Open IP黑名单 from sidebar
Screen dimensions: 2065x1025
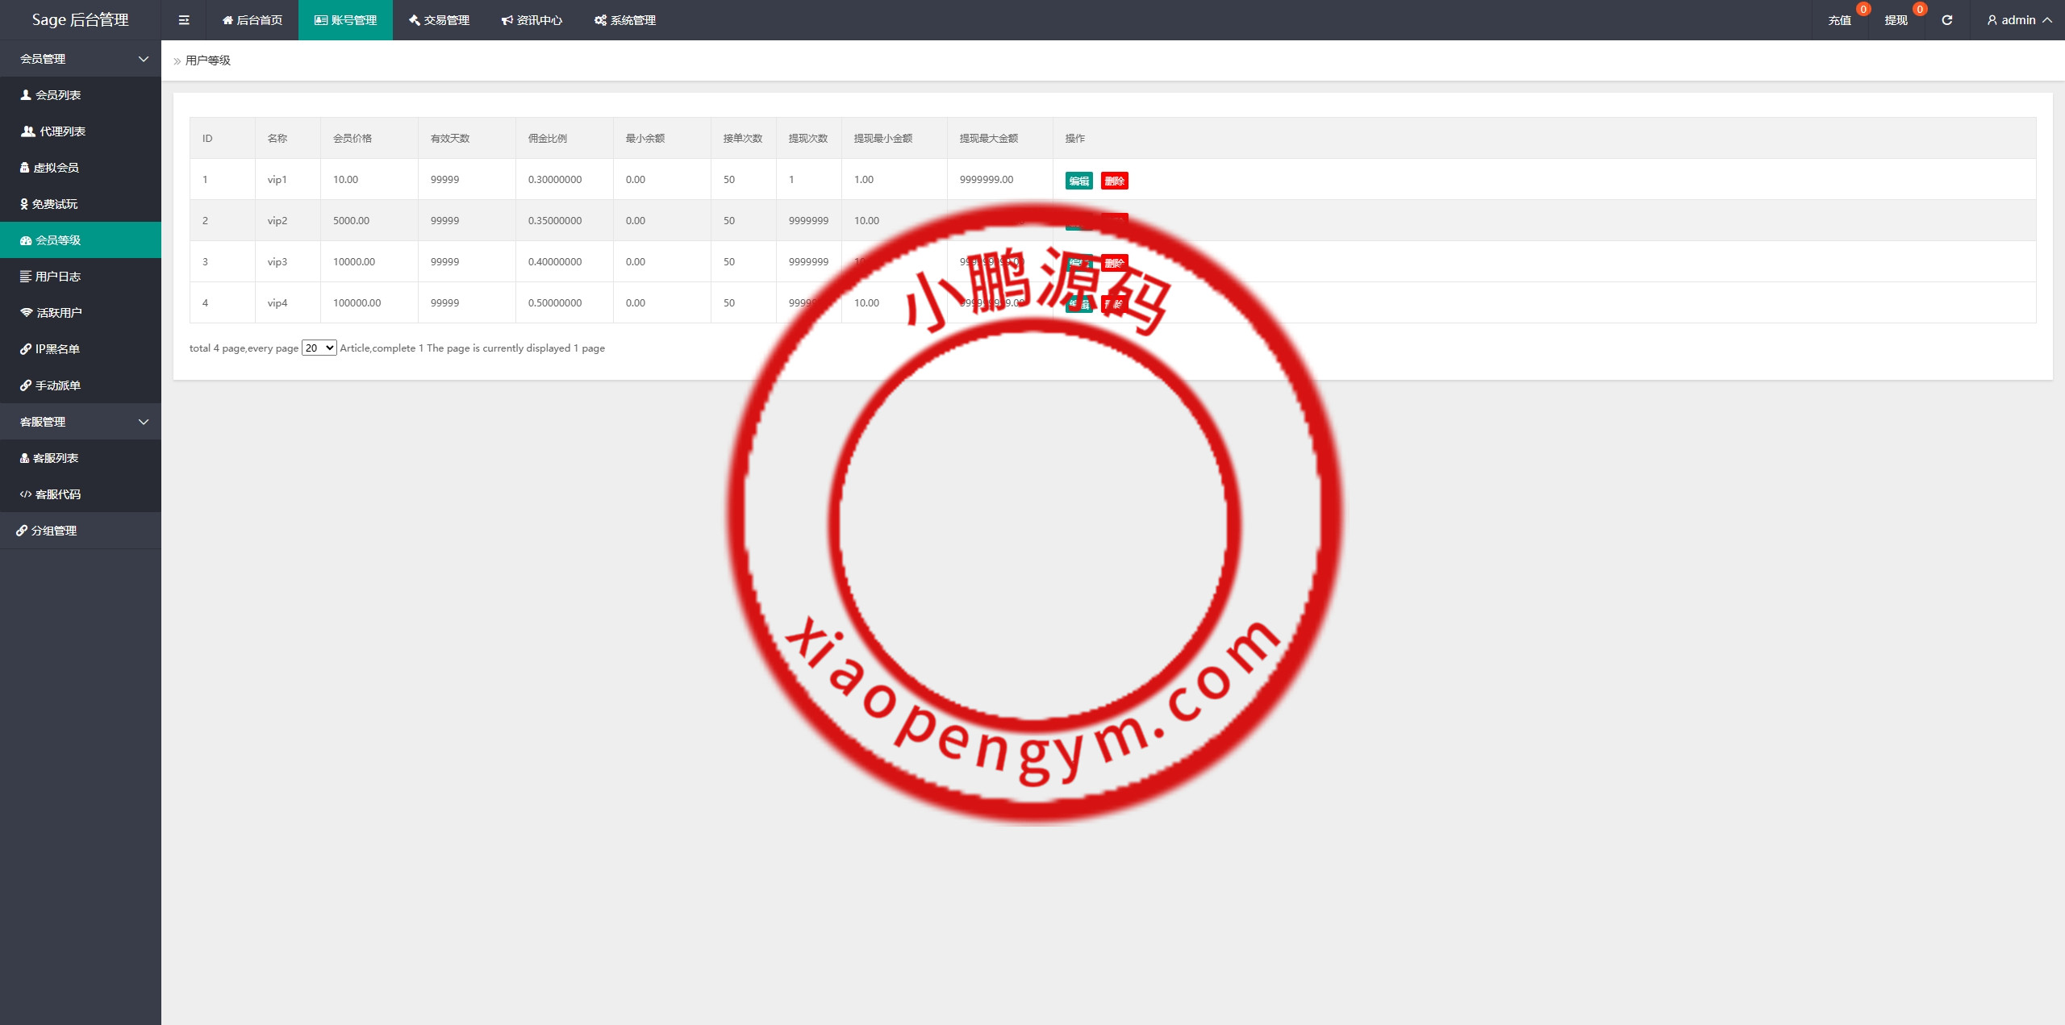tap(56, 349)
